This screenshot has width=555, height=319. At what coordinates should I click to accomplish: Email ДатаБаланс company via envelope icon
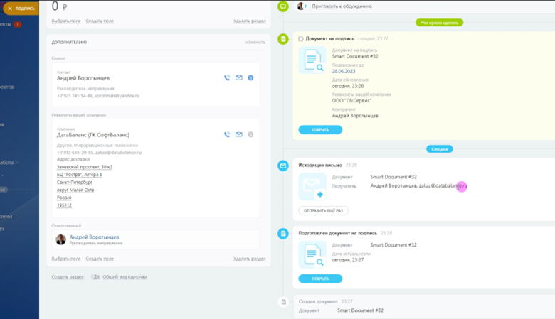click(x=239, y=134)
